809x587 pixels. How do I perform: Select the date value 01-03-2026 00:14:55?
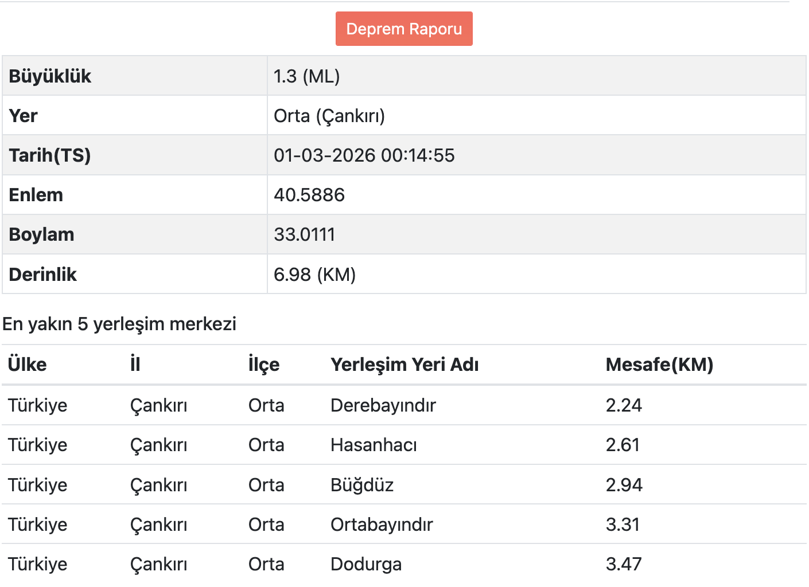click(x=364, y=155)
